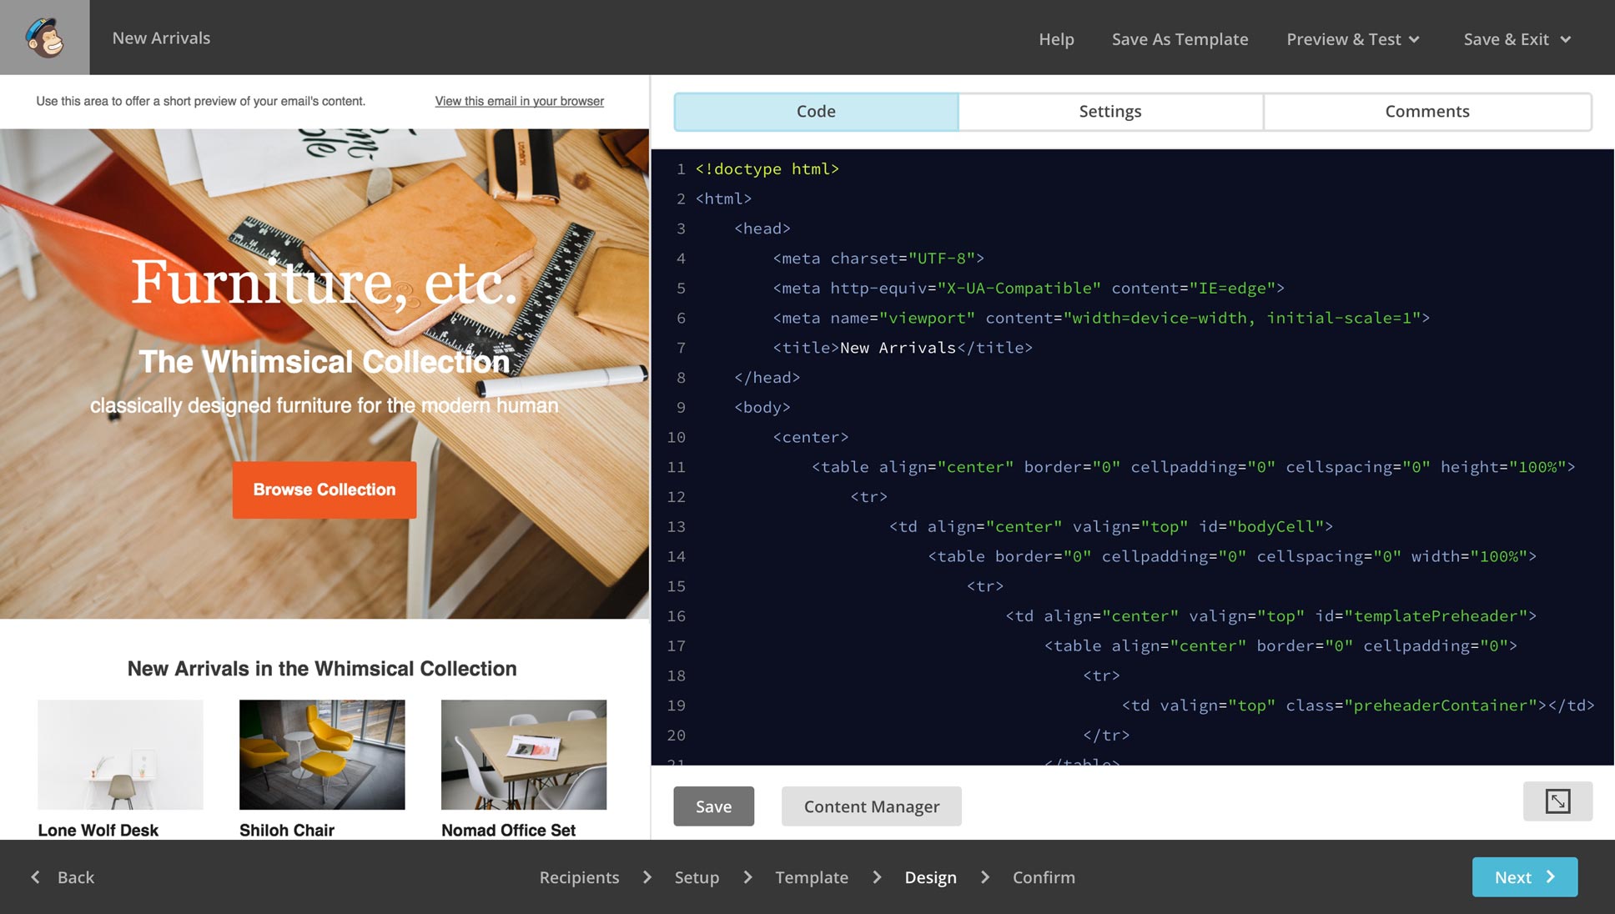The image size is (1615, 914).
Task: Click the meta viewport code line
Action: (x=1101, y=318)
